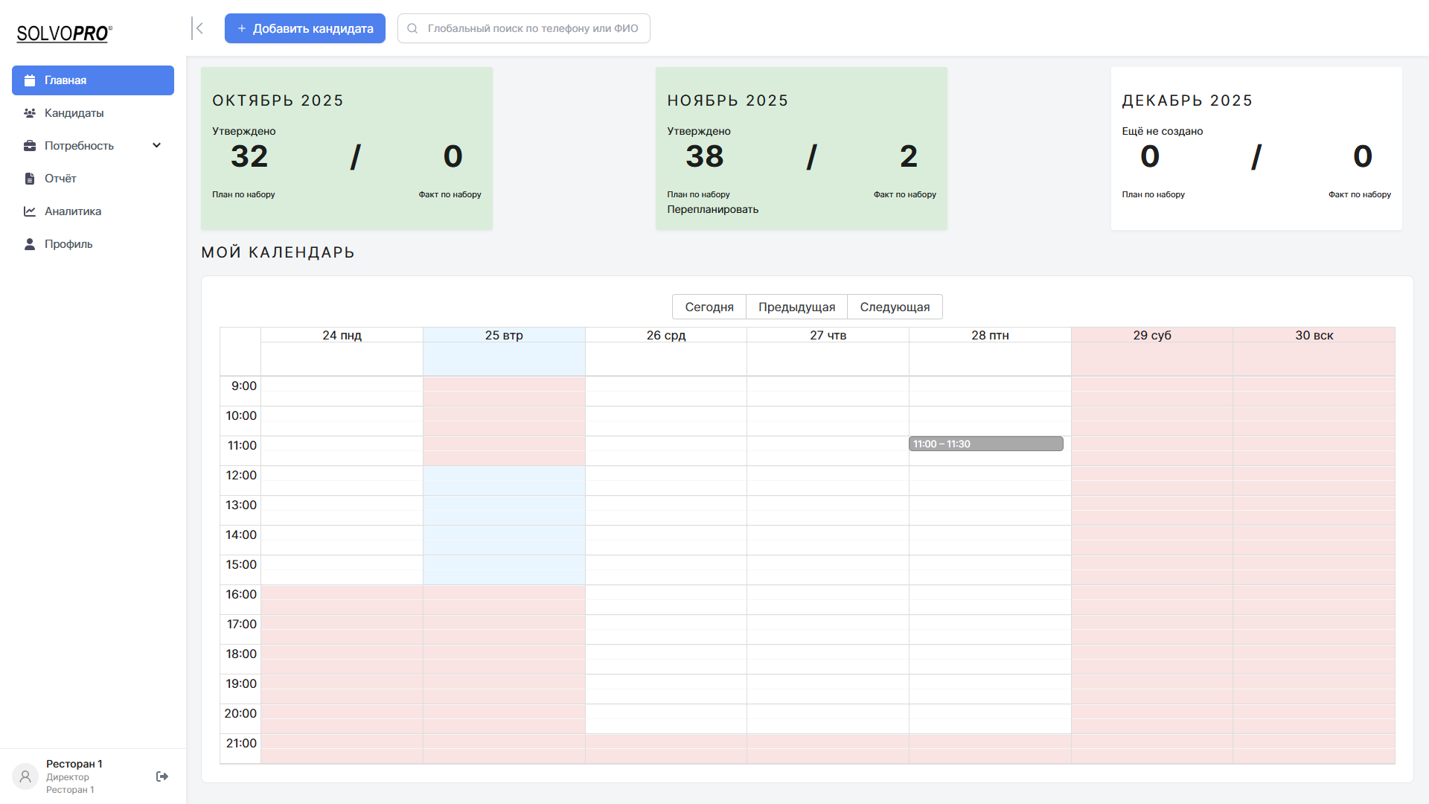Open the Декабрь 2025 plan card
Screen dimensions: 1429x804
tap(1256, 148)
